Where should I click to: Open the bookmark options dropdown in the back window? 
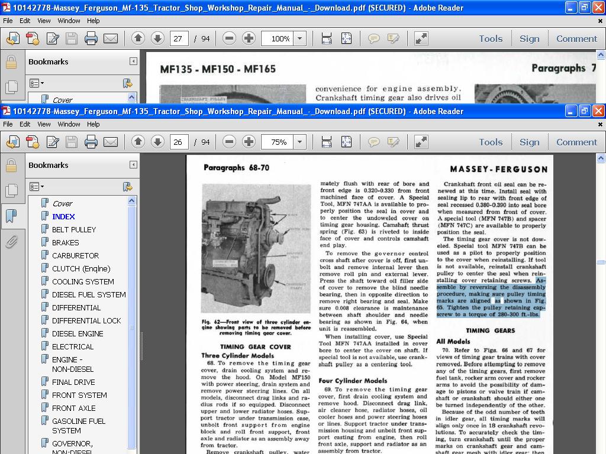tap(37, 83)
